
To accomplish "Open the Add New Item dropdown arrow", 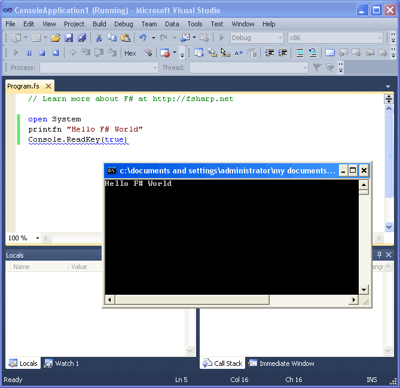I will point(45,38).
